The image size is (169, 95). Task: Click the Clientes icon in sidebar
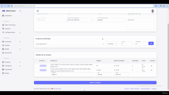[x=3, y=45]
